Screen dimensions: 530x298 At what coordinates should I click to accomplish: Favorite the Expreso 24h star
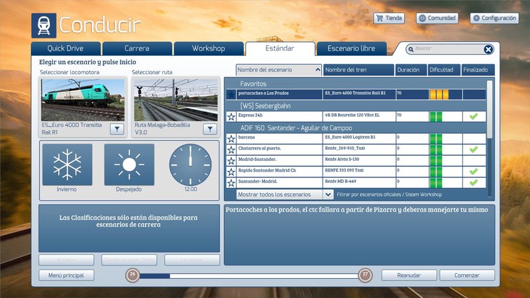(231, 117)
